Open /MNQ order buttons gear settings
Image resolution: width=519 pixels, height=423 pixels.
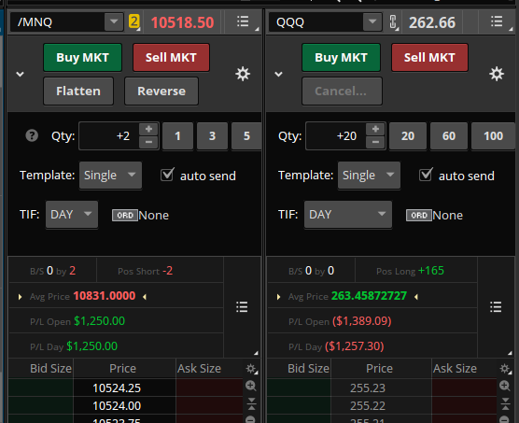pyautogui.click(x=243, y=74)
